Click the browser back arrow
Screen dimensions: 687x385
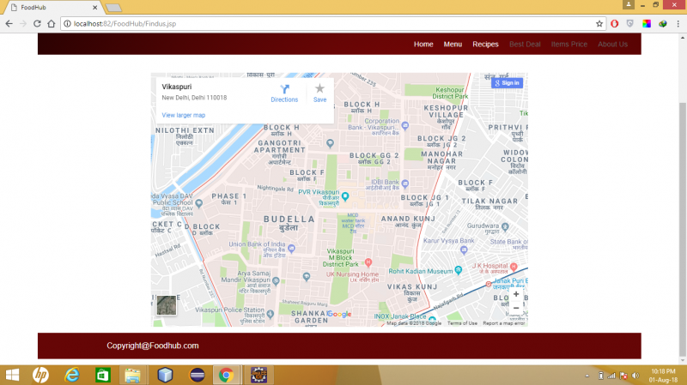[9, 24]
